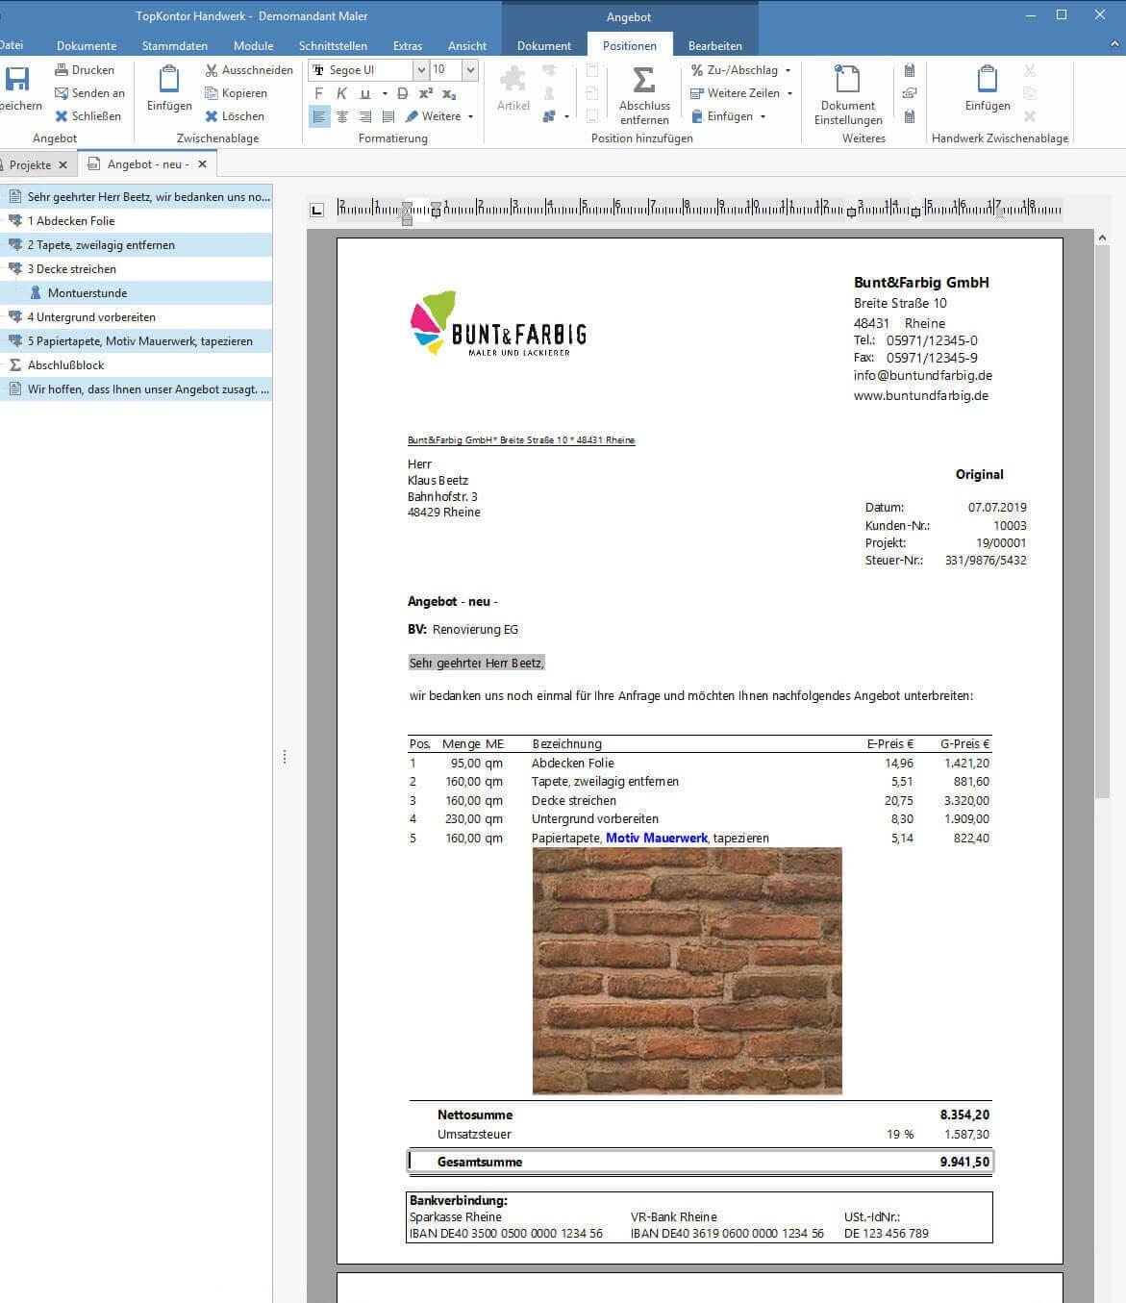Close the offer with Schließen
This screenshot has height=1303, width=1126.
pyautogui.click(x=88, y=116)
